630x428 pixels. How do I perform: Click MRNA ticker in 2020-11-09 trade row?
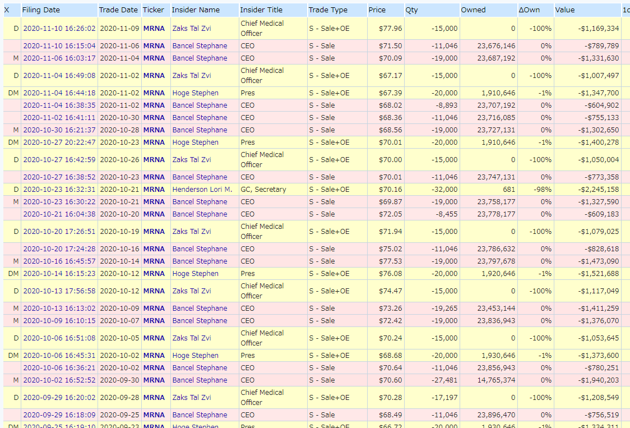(154, 29)
